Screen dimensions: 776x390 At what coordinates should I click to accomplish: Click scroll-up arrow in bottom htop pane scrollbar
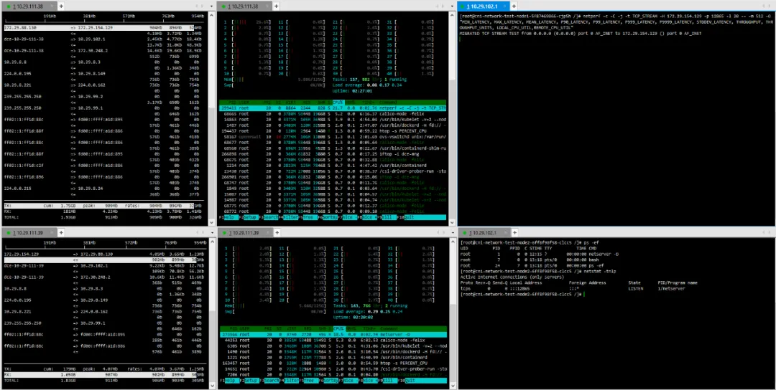[x=453, y=240]
